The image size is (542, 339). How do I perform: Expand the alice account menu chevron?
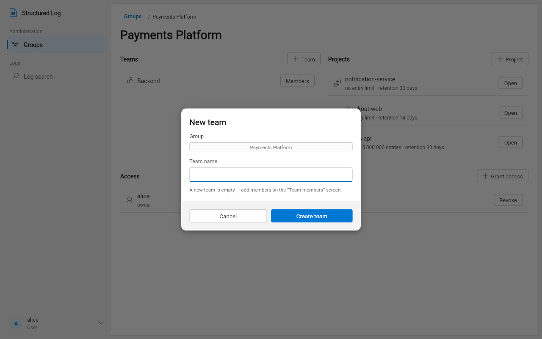click(101, 323)
